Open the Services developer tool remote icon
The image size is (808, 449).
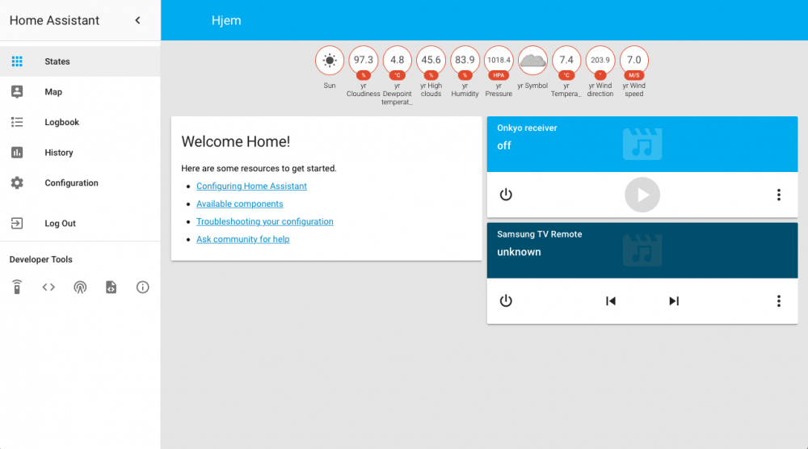(x=17, y=287)
